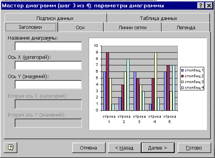Click the строка 1 category label
The height and width of the screenshot is (158, 215).
[x=109, y=119]
